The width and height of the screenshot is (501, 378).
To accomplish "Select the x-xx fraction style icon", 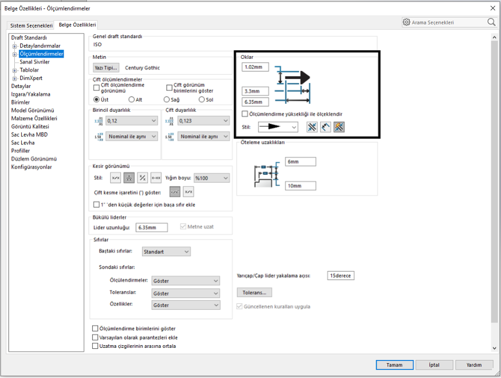I will pos(156,178).
